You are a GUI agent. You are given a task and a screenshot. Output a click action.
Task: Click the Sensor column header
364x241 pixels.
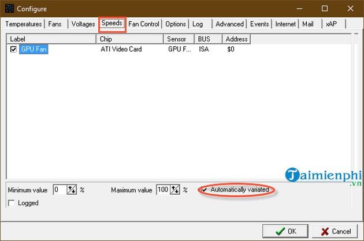(x=179, y=39)
